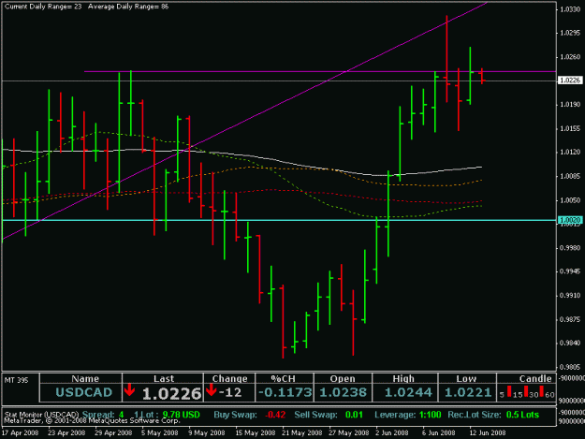Click the 0.9805 price axis label
The height and width of the screenshot is (439, 585).
point(571,367)
